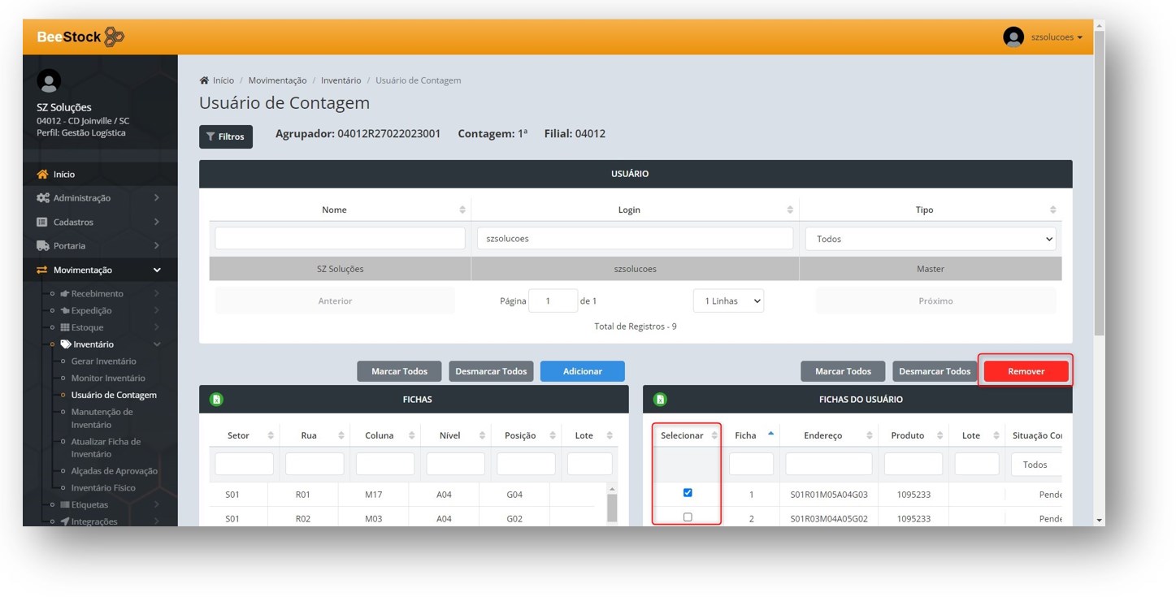Open Monitor Inventário in the sidebar
This screenshot has height=597, width=1176.
click(x=108, y=378)
